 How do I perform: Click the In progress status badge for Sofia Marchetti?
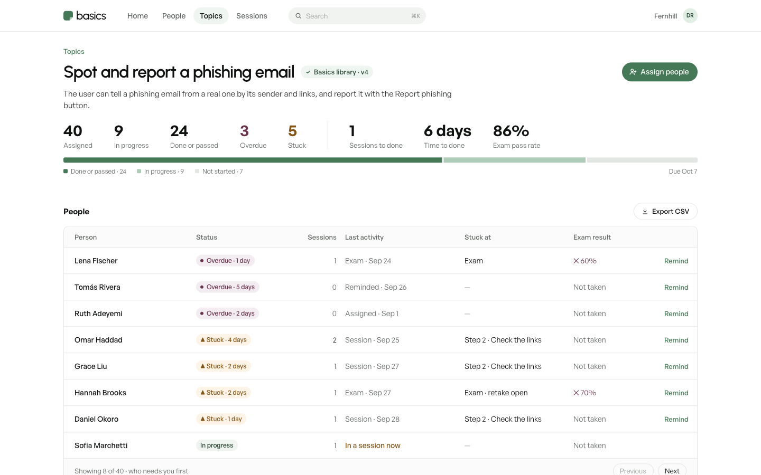click(x=217, y=445)
